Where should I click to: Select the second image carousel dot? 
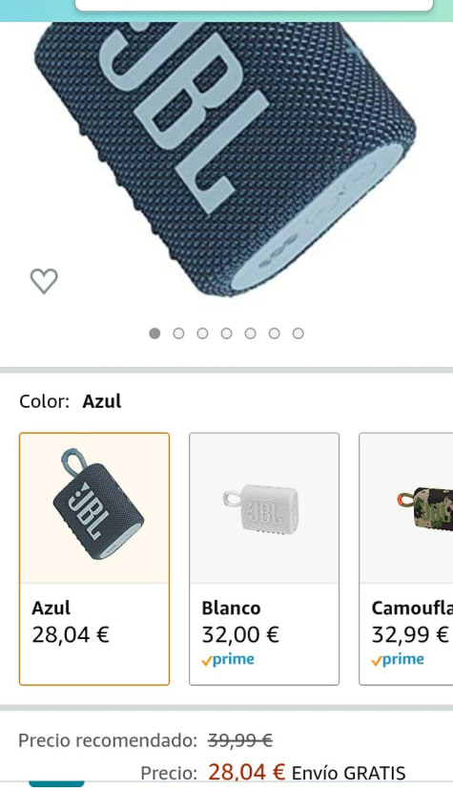pos(178,333)
